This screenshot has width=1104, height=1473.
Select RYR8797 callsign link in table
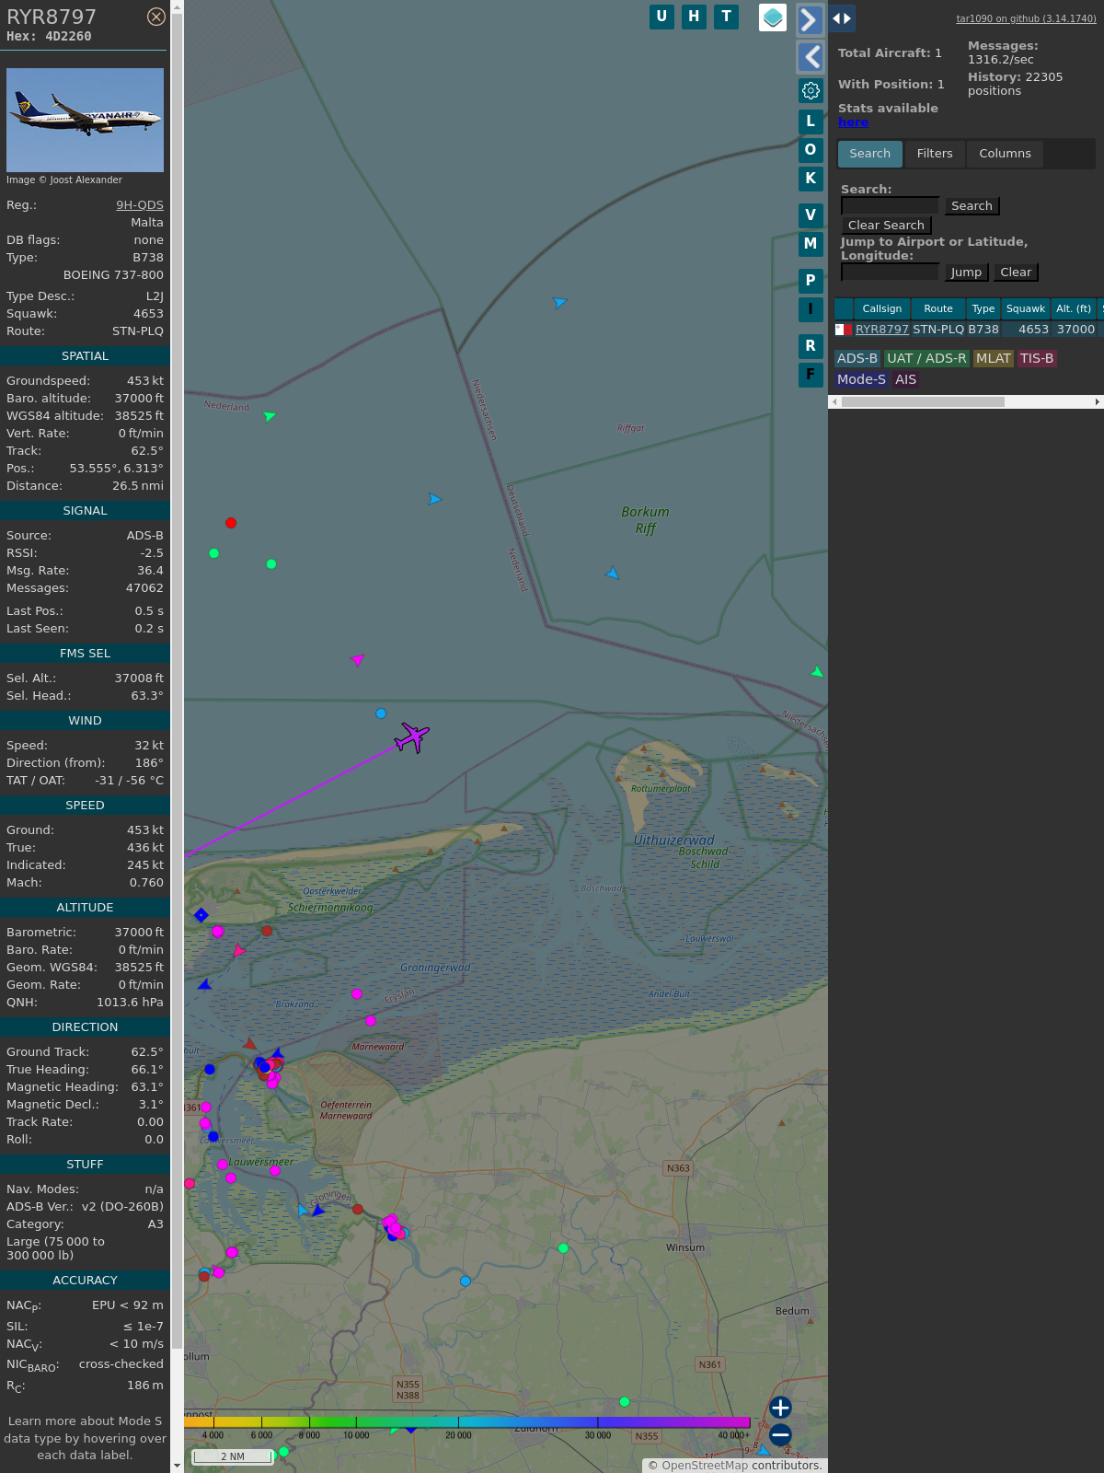882,330
